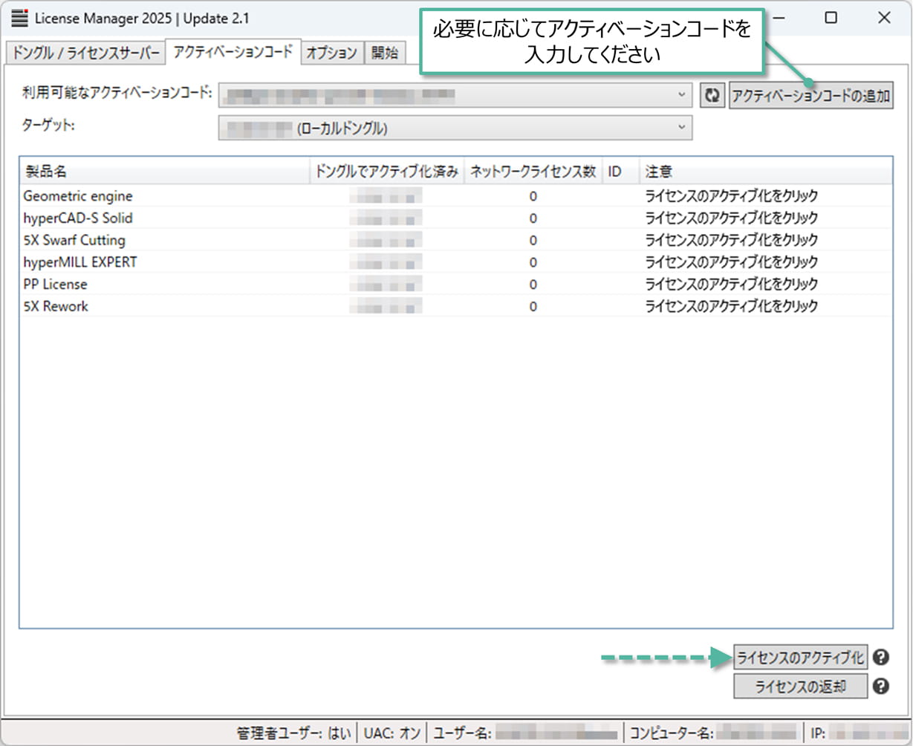Screen dimensions: 913x746
Task: Click 注意 text in hyperMILL EXPERT row
Action: pyautogui.click(x=731, y=262)
